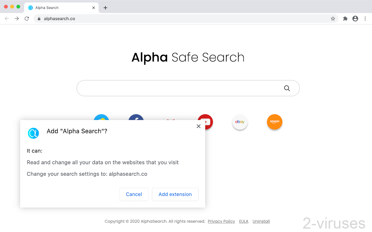Open a new browser tab
The width and height of the screenshot is (372, 232).
coord(105,7)
